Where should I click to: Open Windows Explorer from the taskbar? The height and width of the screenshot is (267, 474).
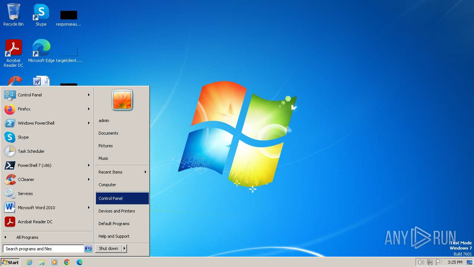click(42, 262)
